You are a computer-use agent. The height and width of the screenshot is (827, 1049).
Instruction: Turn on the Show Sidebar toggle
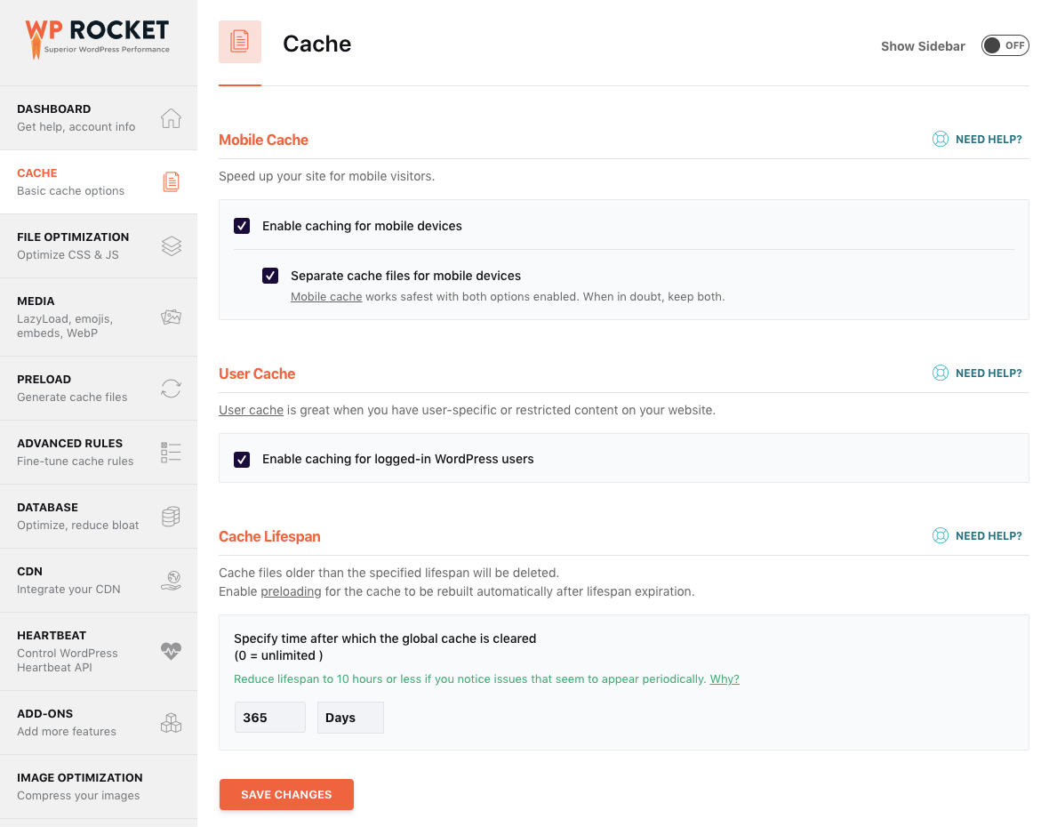[x=1005, y=44]
